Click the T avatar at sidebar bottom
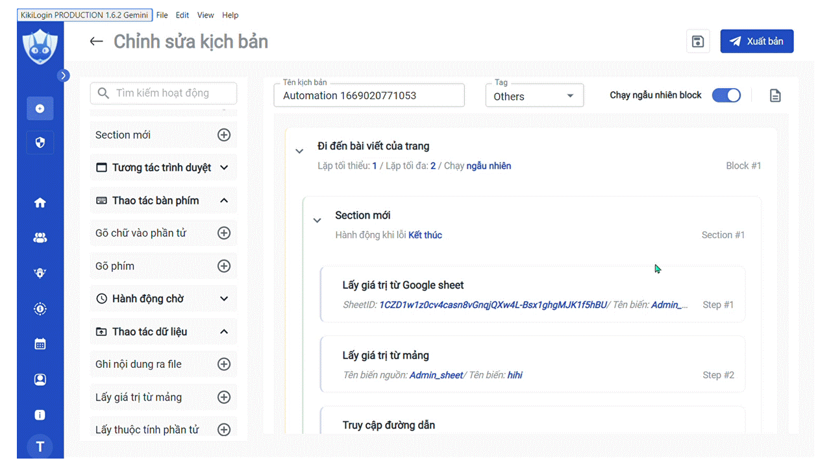Image resolution: width=831 pixels, height=467 pixels. (40, 446)
